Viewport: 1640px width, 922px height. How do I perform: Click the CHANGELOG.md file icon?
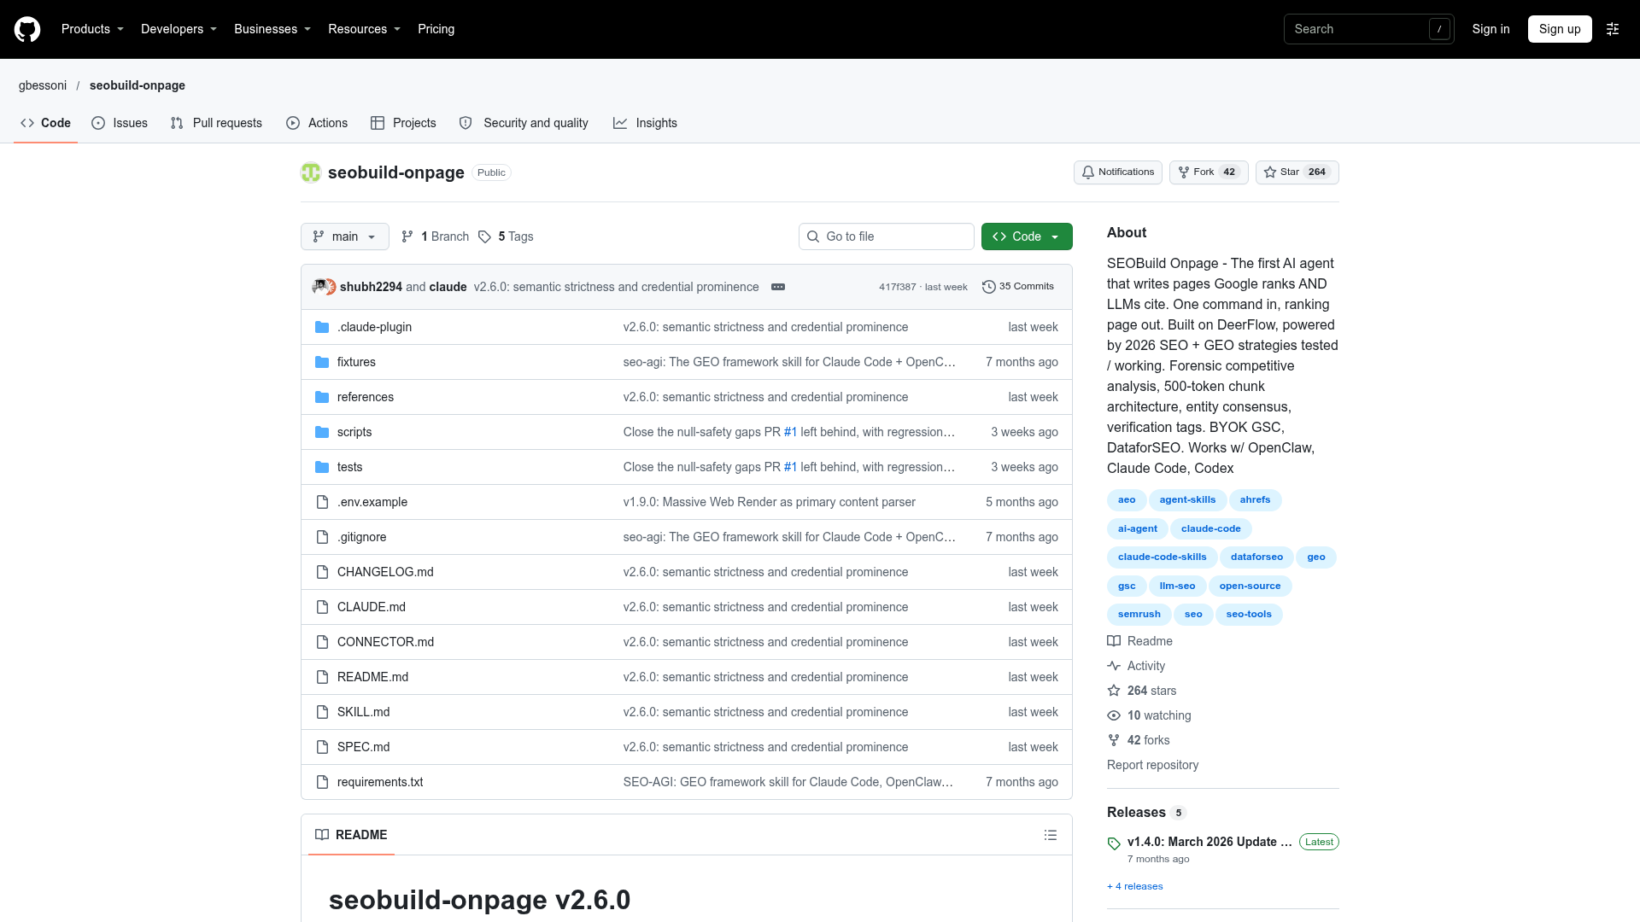tap(322, 572)
